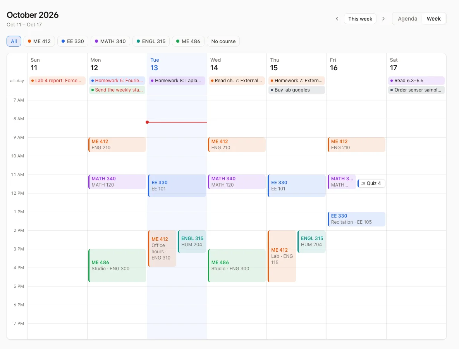Filter by EE 330 course chip

pyautogui.click(x=73, y=41)
